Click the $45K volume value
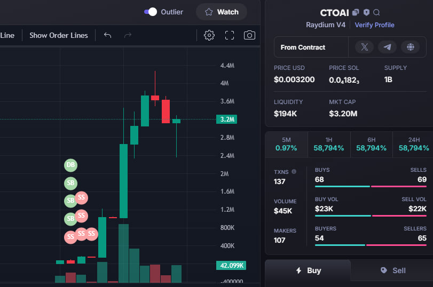433x287 pixels. click(283, 211)
